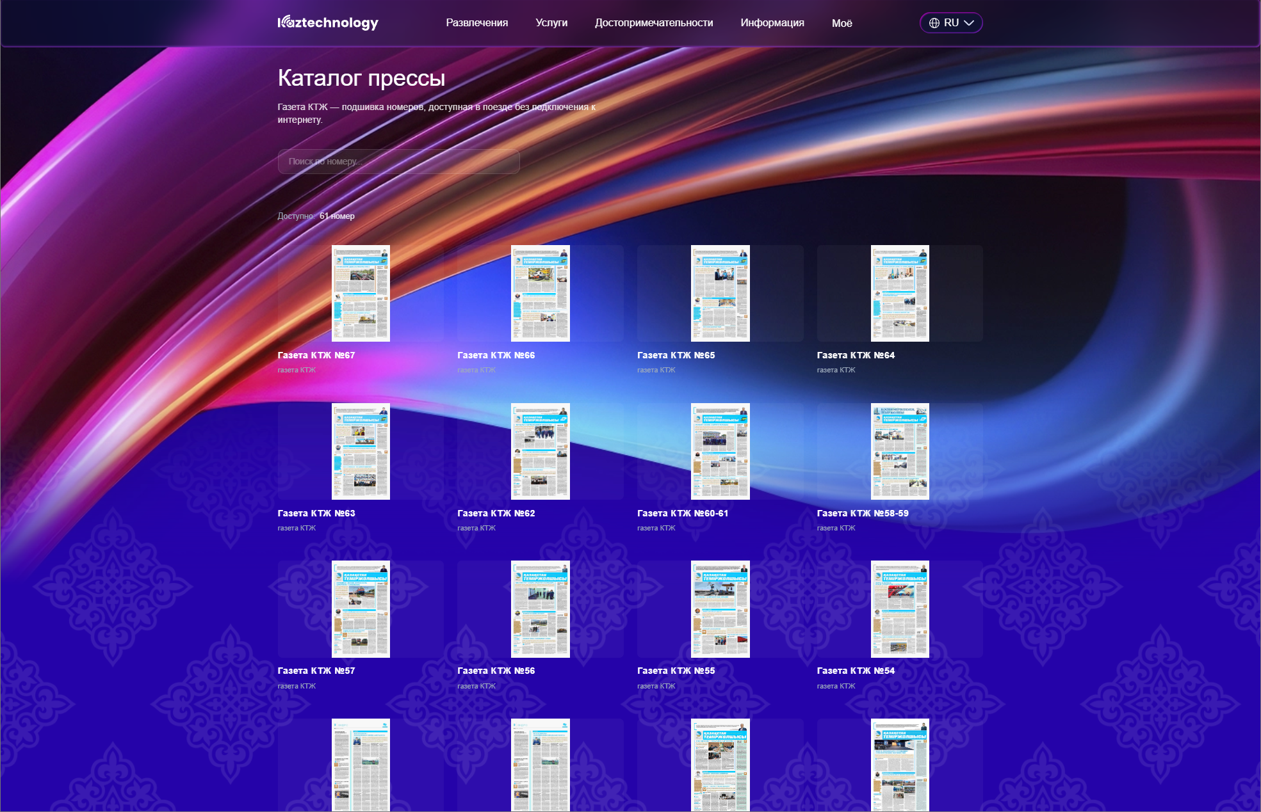
Task: Open the Развлечения menu
Action: [477, 23]
